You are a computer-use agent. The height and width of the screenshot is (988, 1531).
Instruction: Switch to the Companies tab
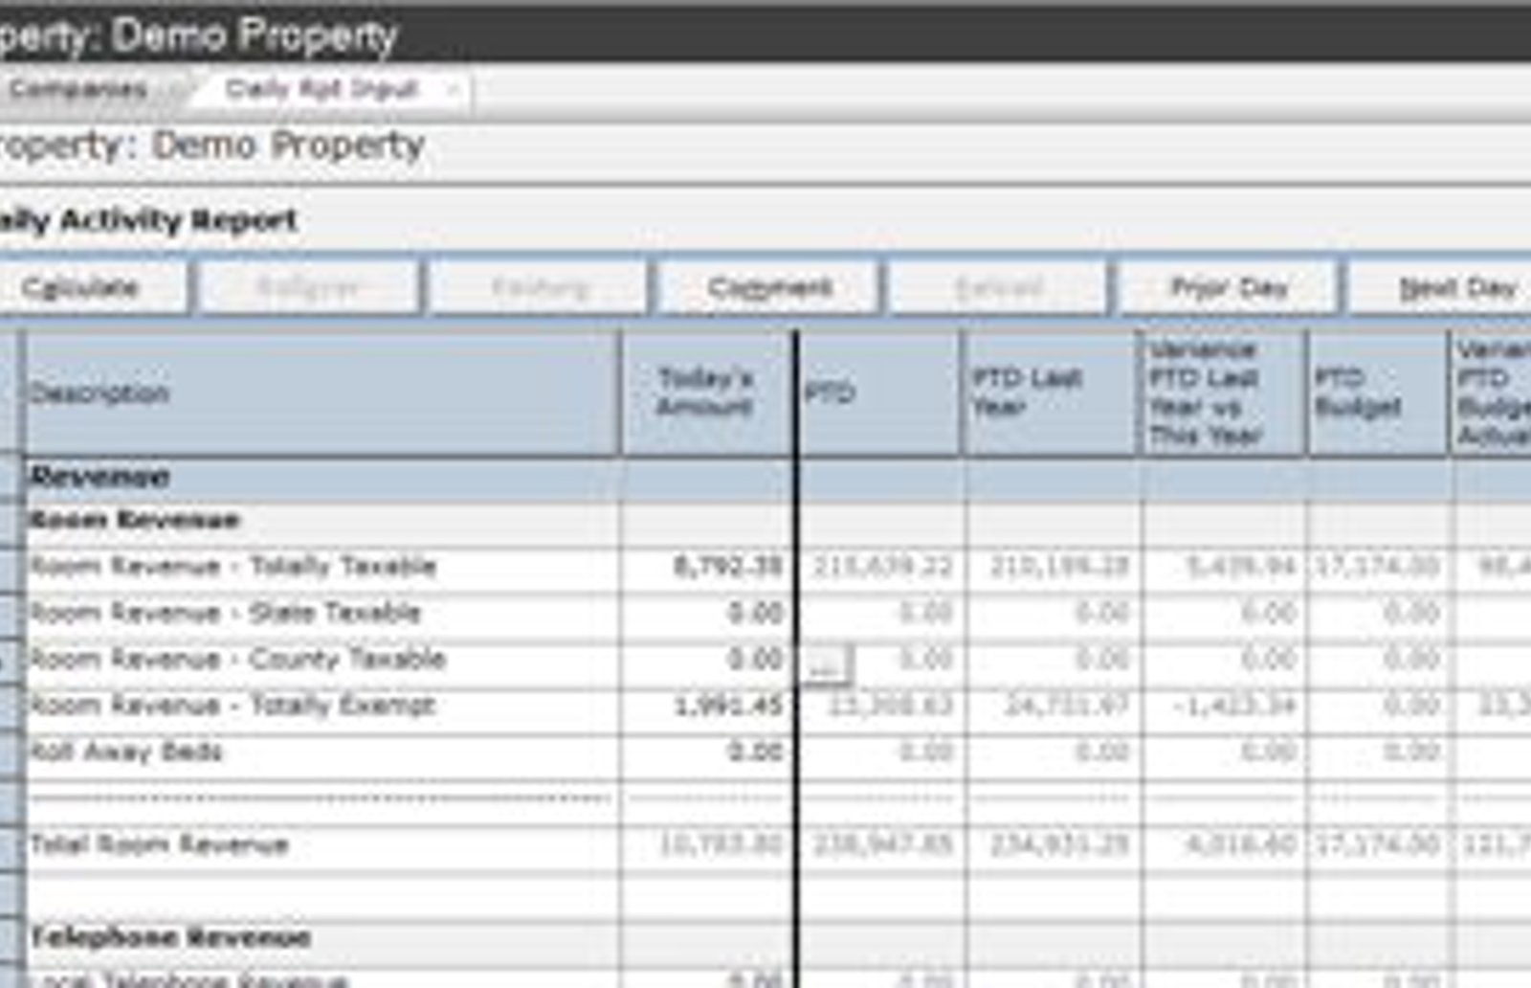78,90
